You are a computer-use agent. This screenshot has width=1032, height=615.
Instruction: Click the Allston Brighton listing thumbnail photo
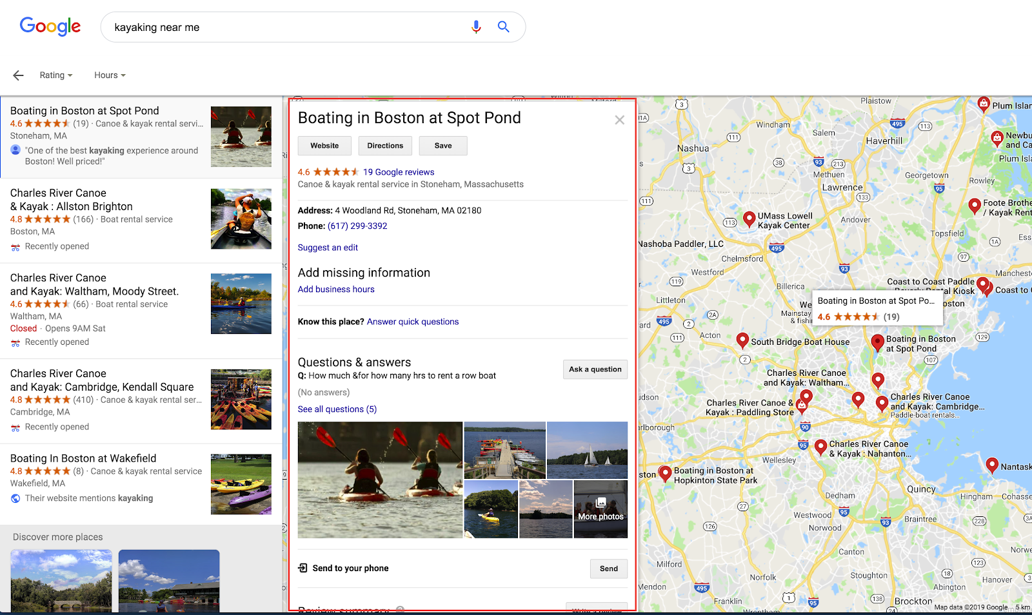click(x=241, y=219)
